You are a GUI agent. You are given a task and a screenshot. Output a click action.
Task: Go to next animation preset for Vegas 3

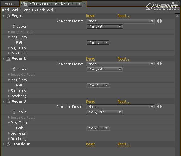click(161, 107)
